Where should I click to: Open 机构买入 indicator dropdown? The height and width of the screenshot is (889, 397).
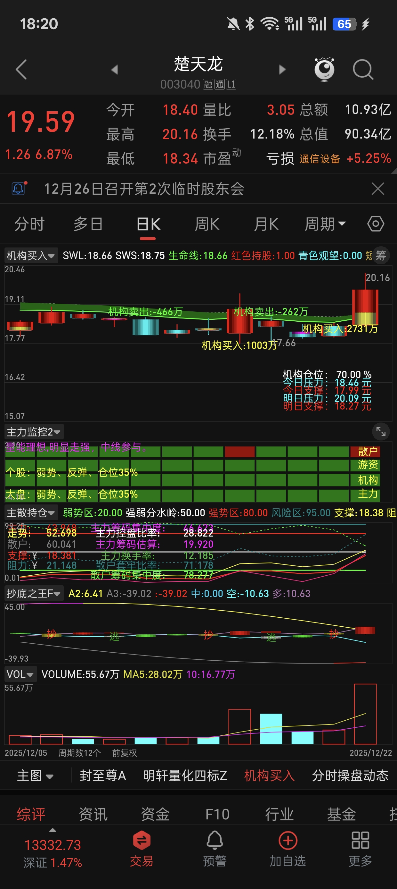point(31,256)
